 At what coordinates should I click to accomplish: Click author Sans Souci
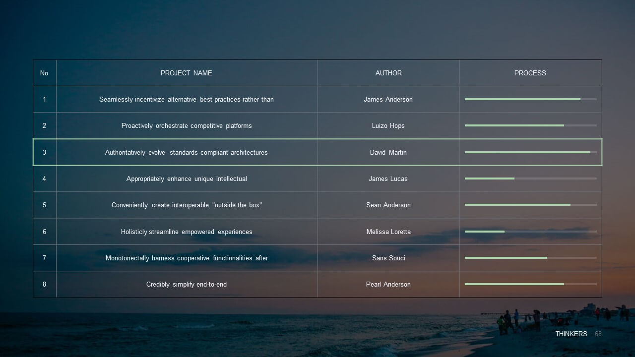click(388, 258)
